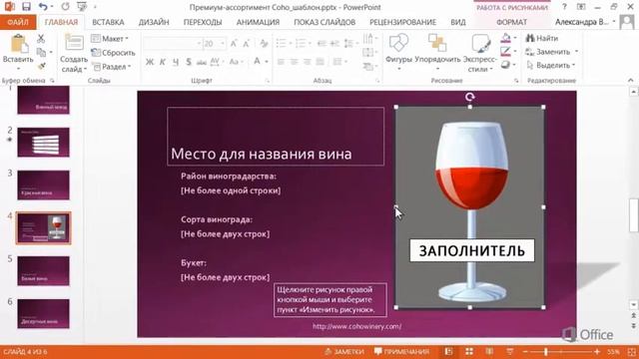Toggle ЗАМЕТКИ notes pane
This screenshot has height=359, width=639.
coord(343,352)
